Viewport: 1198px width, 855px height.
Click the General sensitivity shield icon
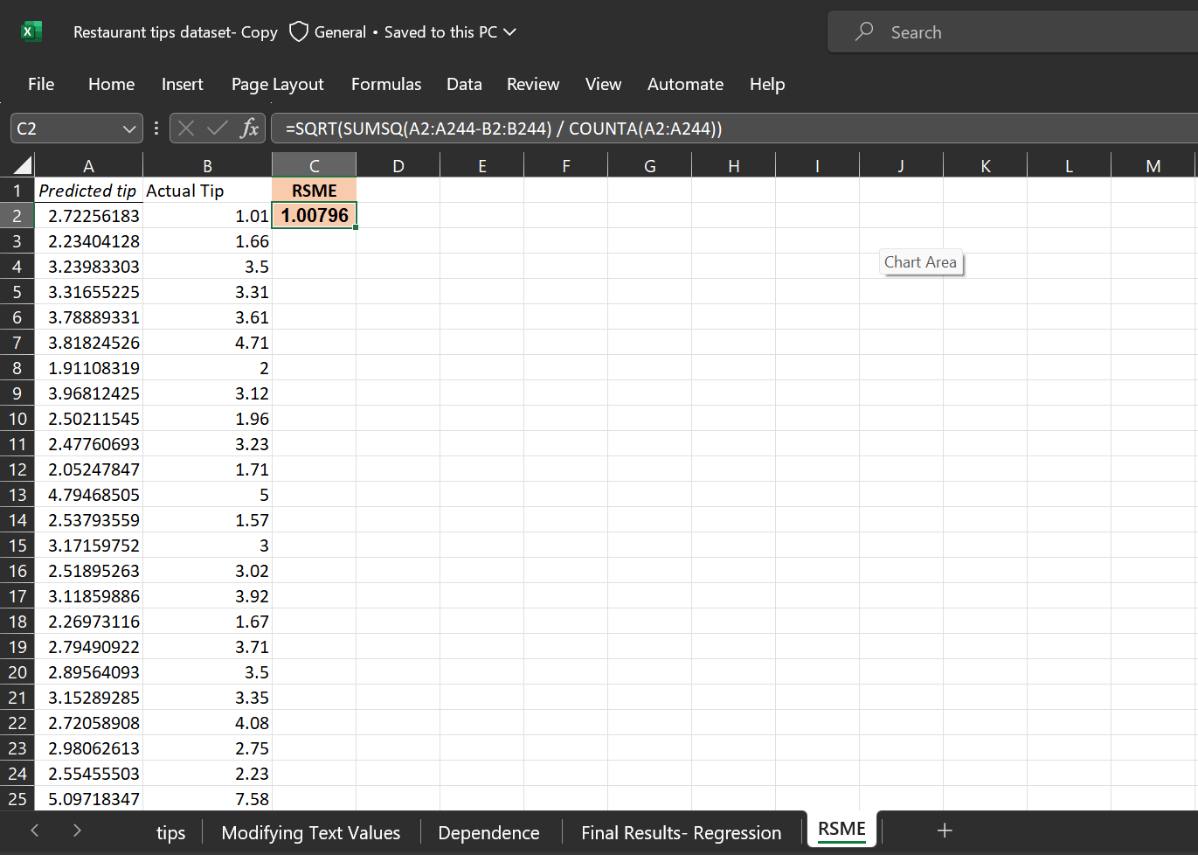pyautogui.click(x=299, y=32)
